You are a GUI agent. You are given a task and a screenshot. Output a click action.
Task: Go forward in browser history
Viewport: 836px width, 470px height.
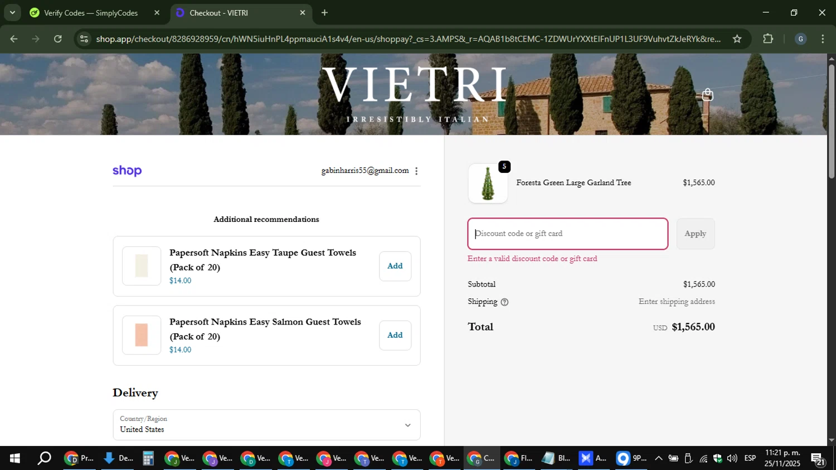point(36,38)
